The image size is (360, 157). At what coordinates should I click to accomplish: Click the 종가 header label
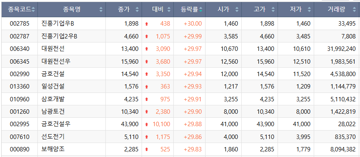click(x=124, y=10)
